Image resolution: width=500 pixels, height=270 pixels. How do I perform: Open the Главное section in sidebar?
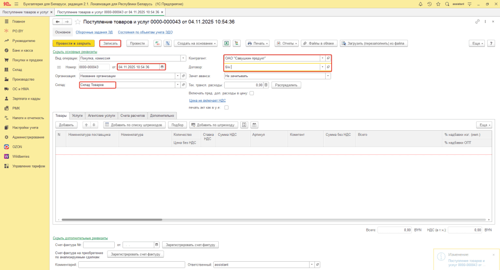[19, 21]
